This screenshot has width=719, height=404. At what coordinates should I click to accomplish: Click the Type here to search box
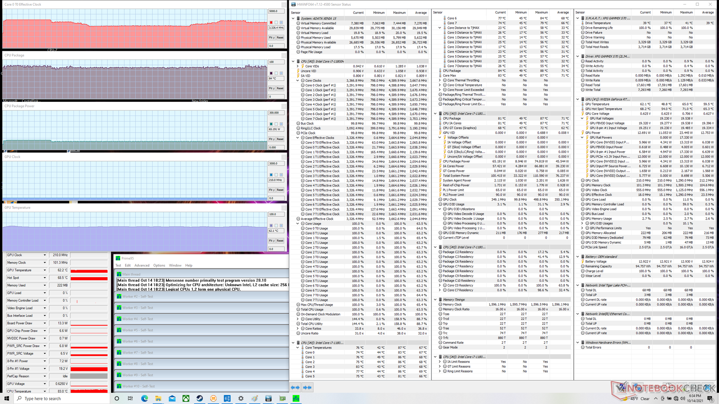[62, 398]
